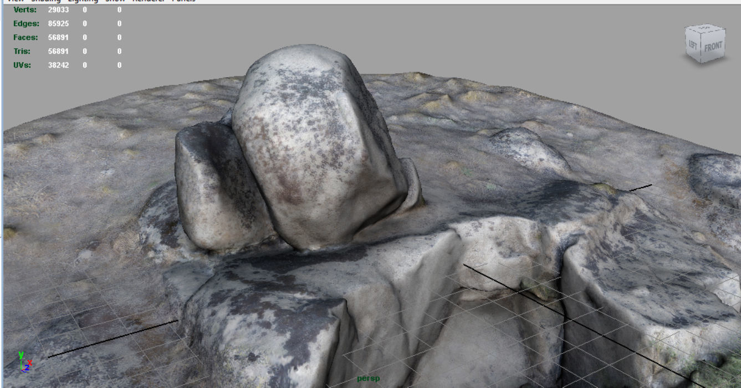Screen dimensions: 741x388
Task: Click the FRONT face of the ViewCube
Action: coord(713,47)
